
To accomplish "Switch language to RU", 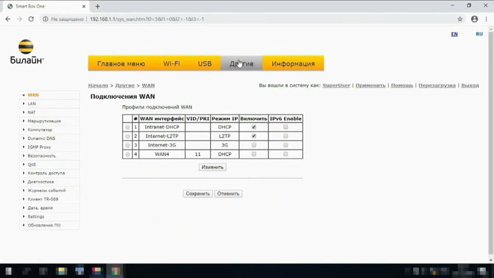I will tap(479, 34).
